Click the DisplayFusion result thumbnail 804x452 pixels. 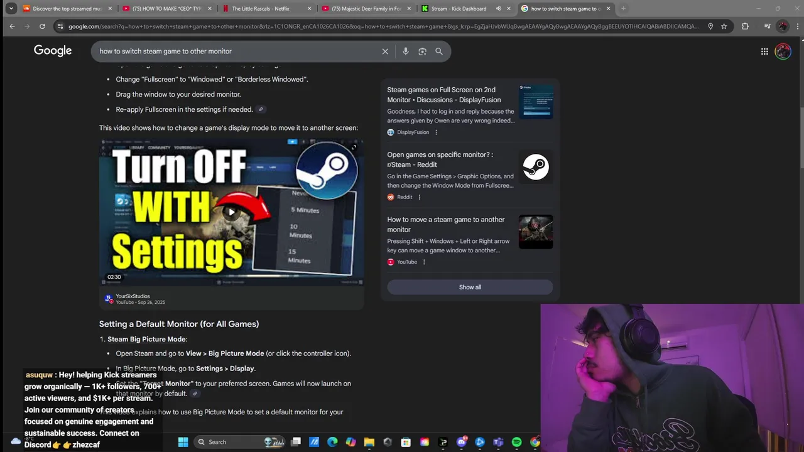click(536, 102)
